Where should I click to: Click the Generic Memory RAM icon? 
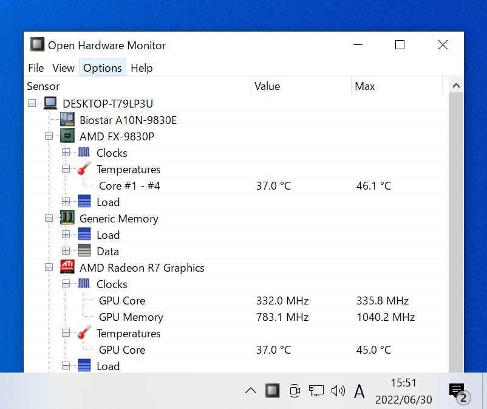point(67,218)
